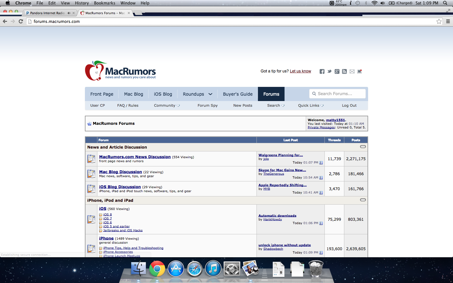Open iPhone Accessories subforum
The height and width of the screenshot is (283, 453).
point(118,252)
